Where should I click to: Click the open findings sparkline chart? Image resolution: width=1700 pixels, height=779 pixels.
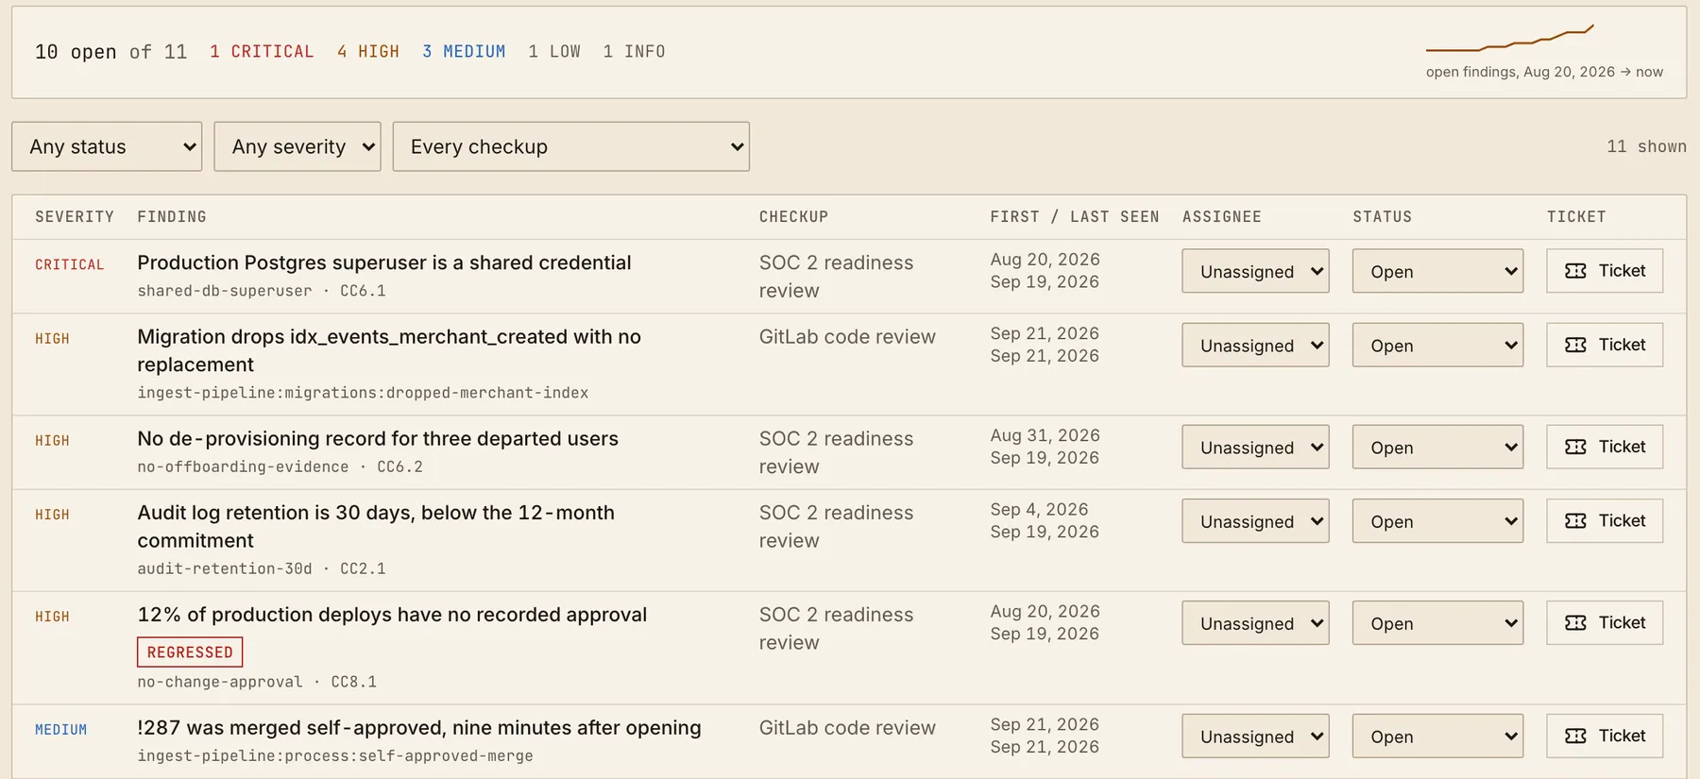(x=1510, y=39)
